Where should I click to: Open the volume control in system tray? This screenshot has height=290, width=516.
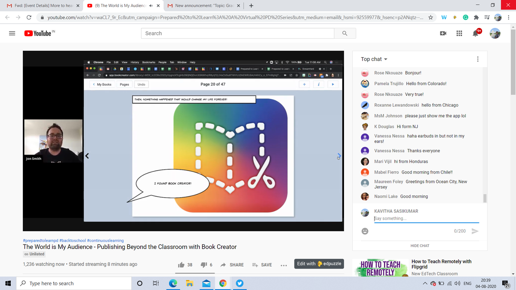[457, 283]
